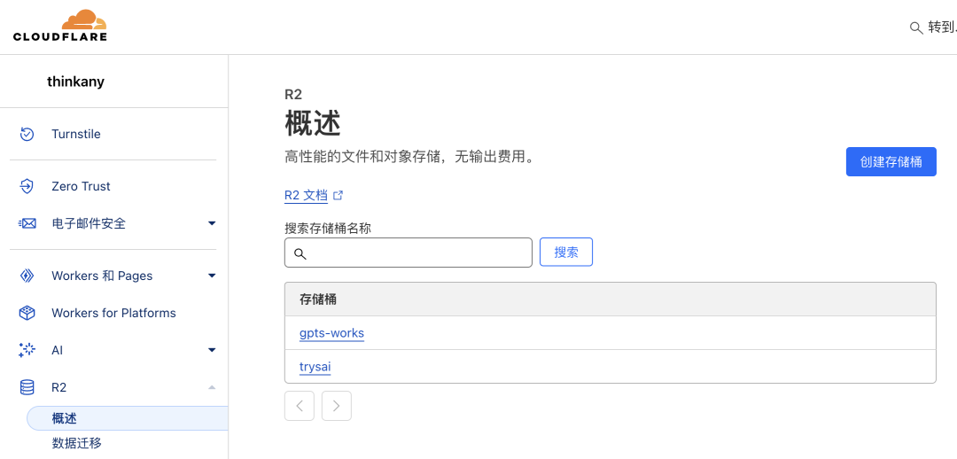Open the 数据迁移 sidebar item

point(76,443)
